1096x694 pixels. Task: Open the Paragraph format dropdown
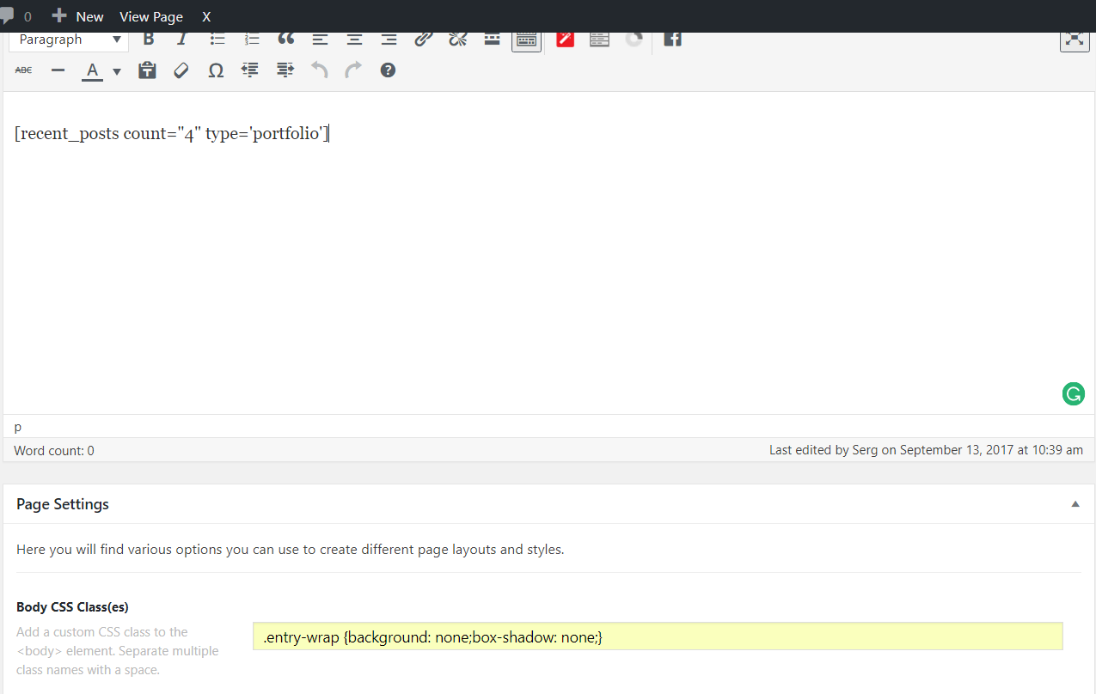pos(69,40)
